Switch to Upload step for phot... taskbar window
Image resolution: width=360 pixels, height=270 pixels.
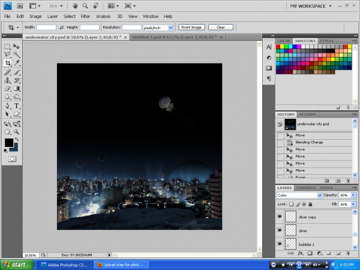tap(122, 265)
